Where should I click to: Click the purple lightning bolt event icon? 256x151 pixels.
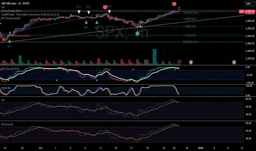(179, 62)
